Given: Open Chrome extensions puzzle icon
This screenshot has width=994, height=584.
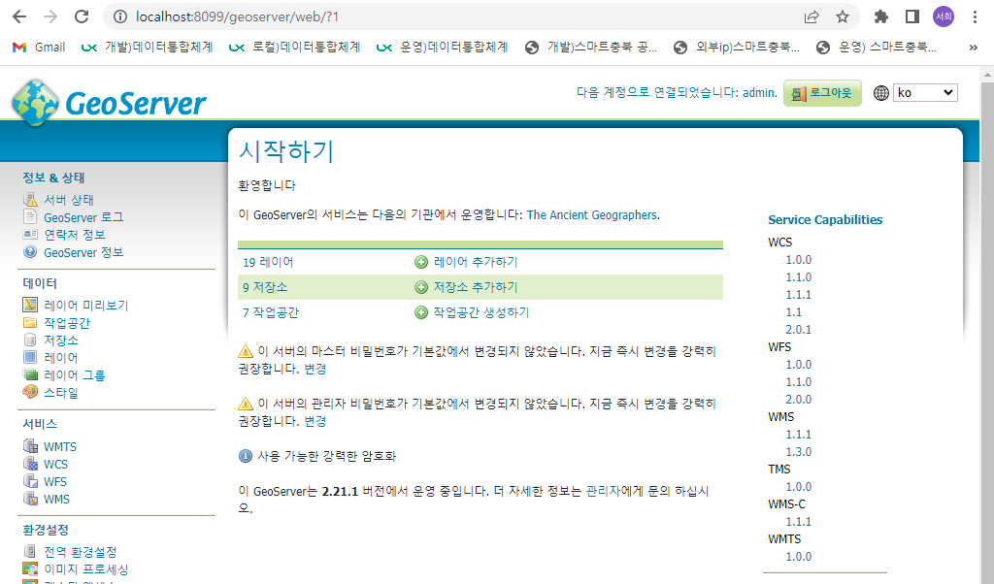Looking at the screenshot, I should (881, 16).
